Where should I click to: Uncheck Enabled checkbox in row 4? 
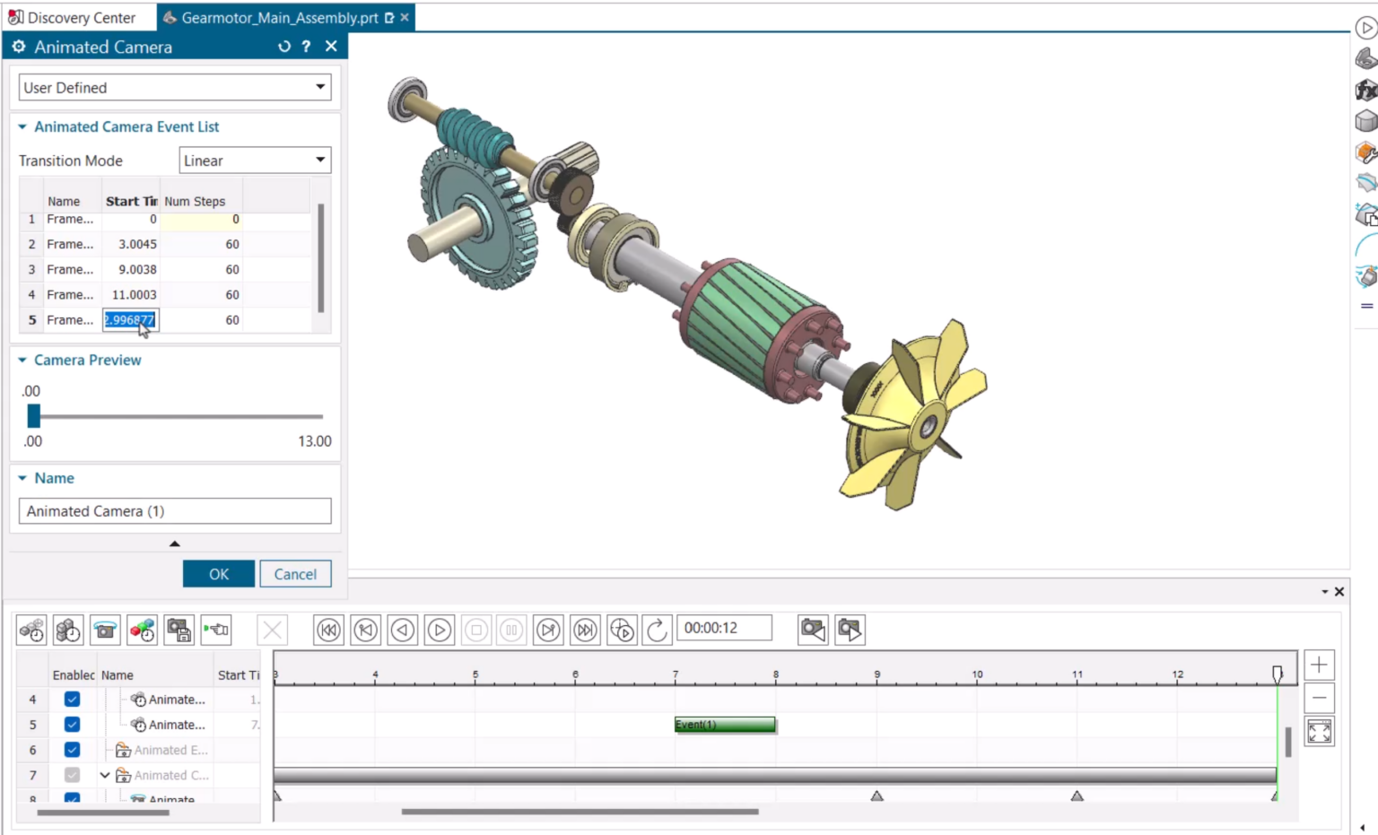pyautogui.click(x=73, y=700)
